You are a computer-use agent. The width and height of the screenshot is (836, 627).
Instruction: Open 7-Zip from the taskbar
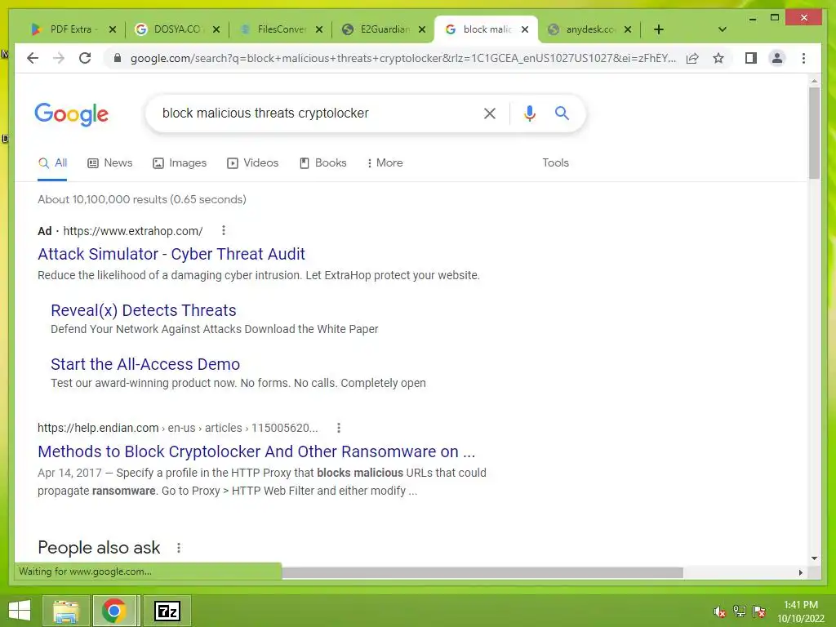[x=167, y=611]
